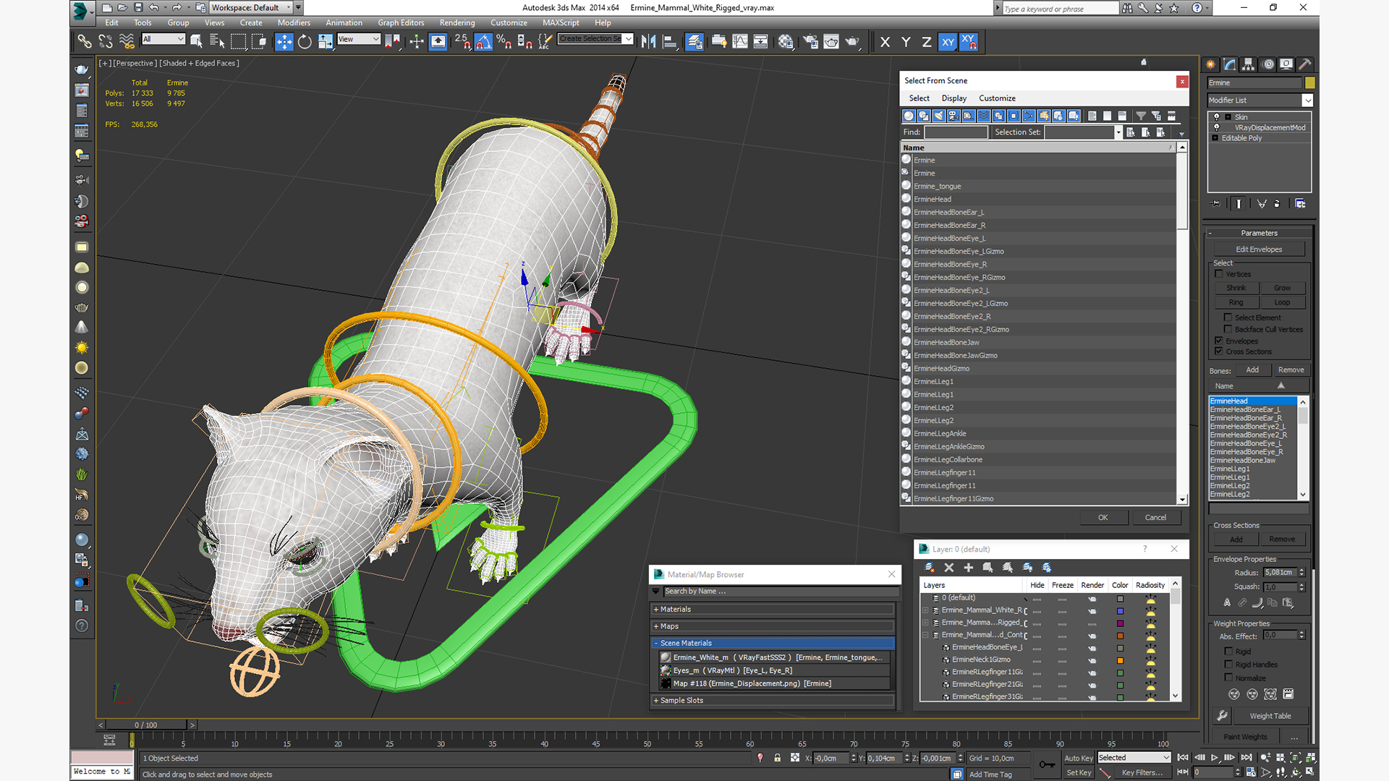This screenshot has height=781, width=1389.
Task: Open the Rendering menu
Action: pyautogui.click(x=457, y=22)
